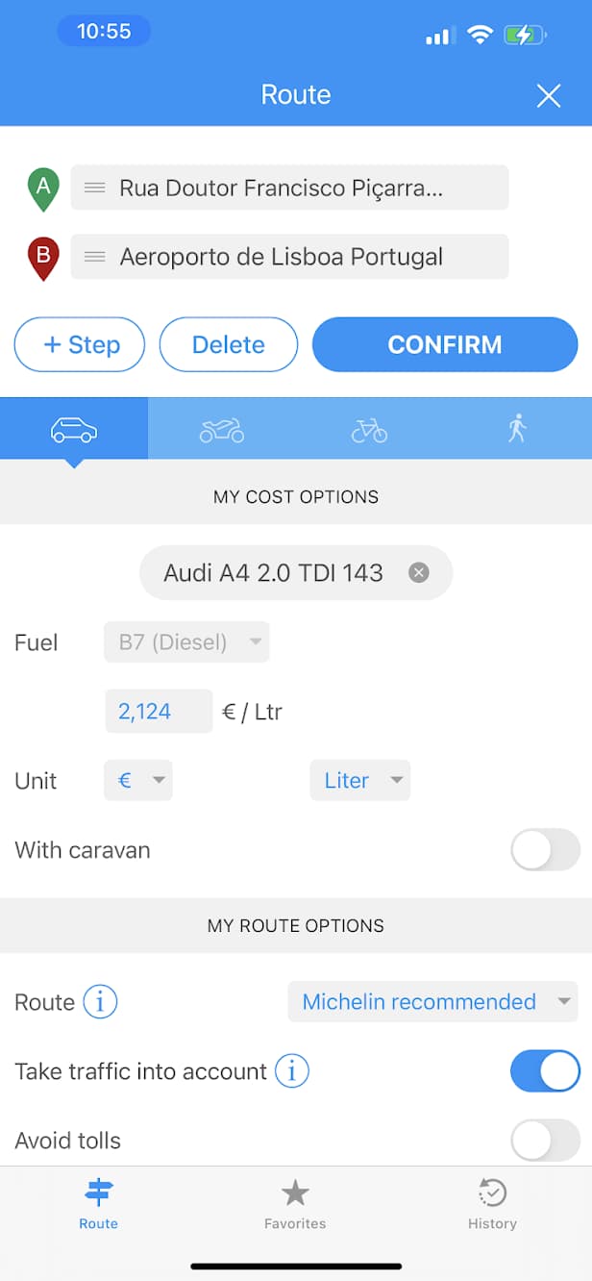Open the Route info icon
This screenshot has height=1281, width=592.
100,1002
